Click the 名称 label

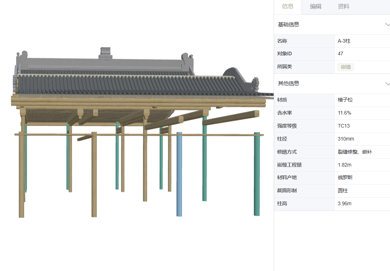point(282,41)
